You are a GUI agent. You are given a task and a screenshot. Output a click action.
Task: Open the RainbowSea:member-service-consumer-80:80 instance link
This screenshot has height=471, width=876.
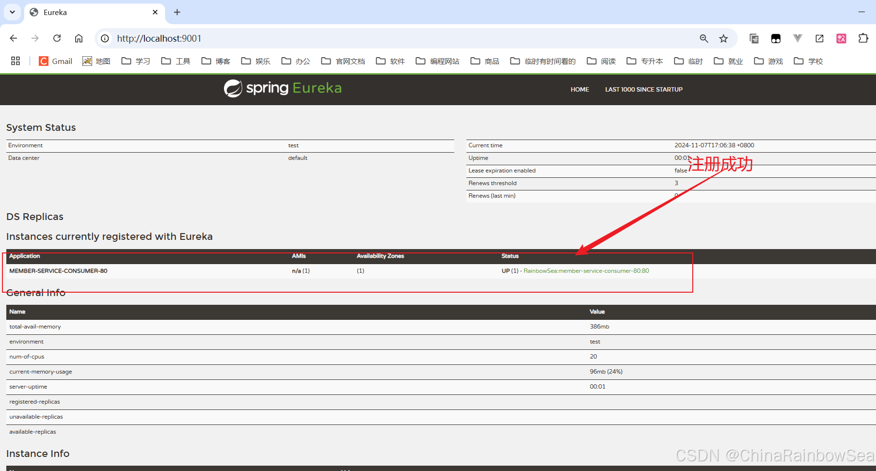(586, 271)
